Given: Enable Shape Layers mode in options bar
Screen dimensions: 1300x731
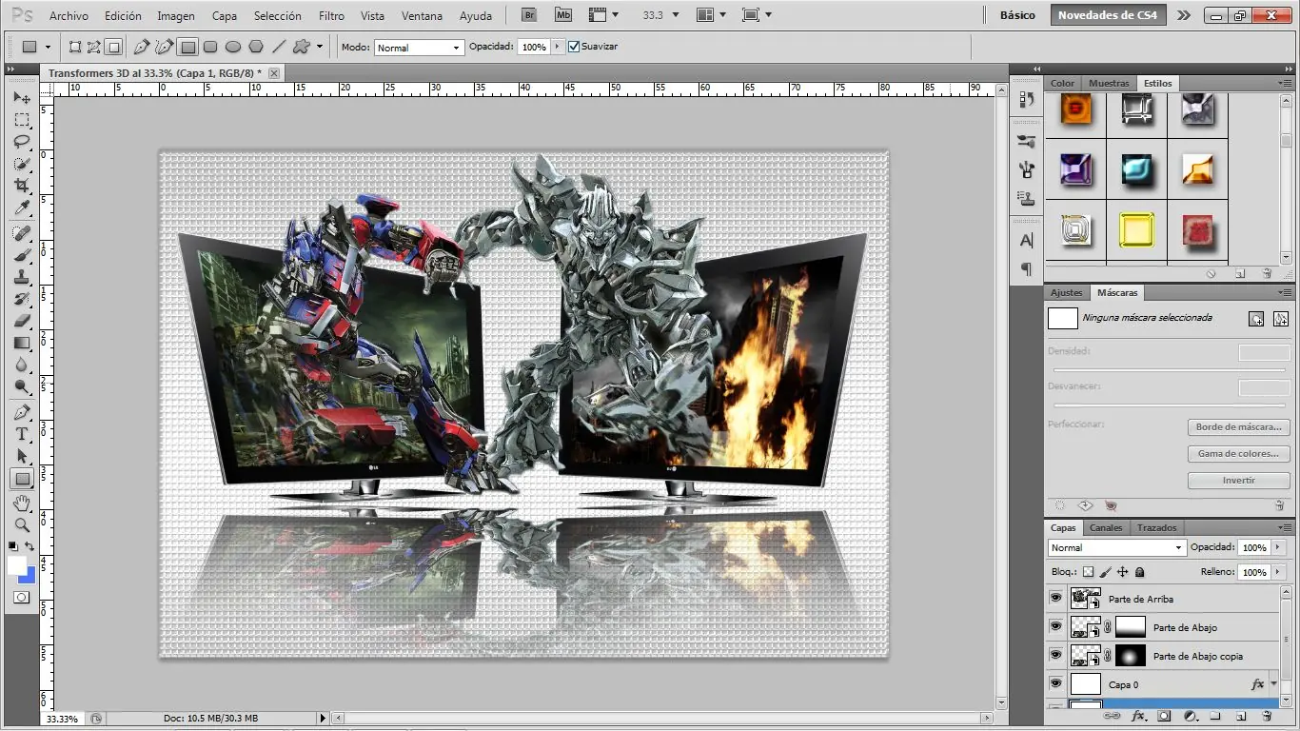Looking at the screenshot, I should [76, 47].
